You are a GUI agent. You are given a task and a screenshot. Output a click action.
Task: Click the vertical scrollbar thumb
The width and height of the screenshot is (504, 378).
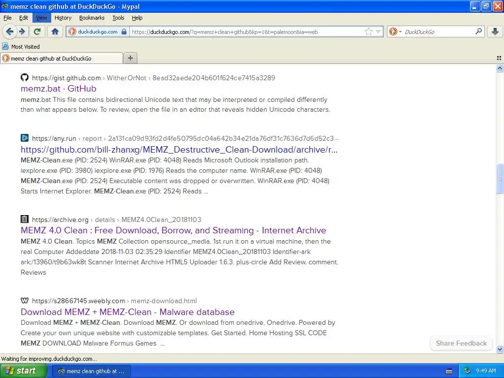(x=500, y=179)
